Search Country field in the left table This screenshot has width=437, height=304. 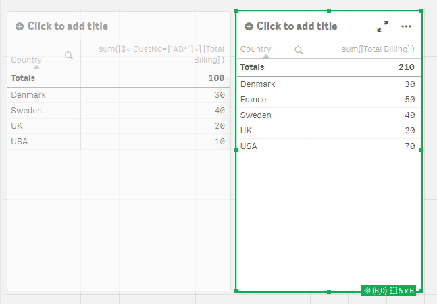69,56
